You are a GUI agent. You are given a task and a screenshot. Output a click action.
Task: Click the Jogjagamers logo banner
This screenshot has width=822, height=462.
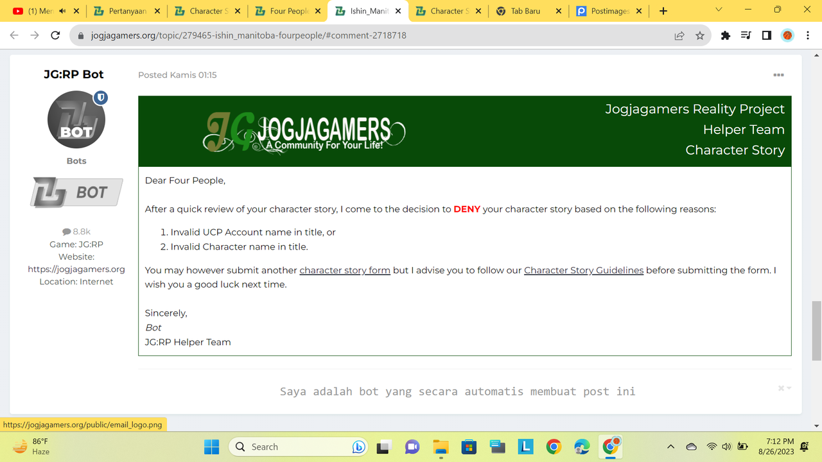tap(305, 133)
